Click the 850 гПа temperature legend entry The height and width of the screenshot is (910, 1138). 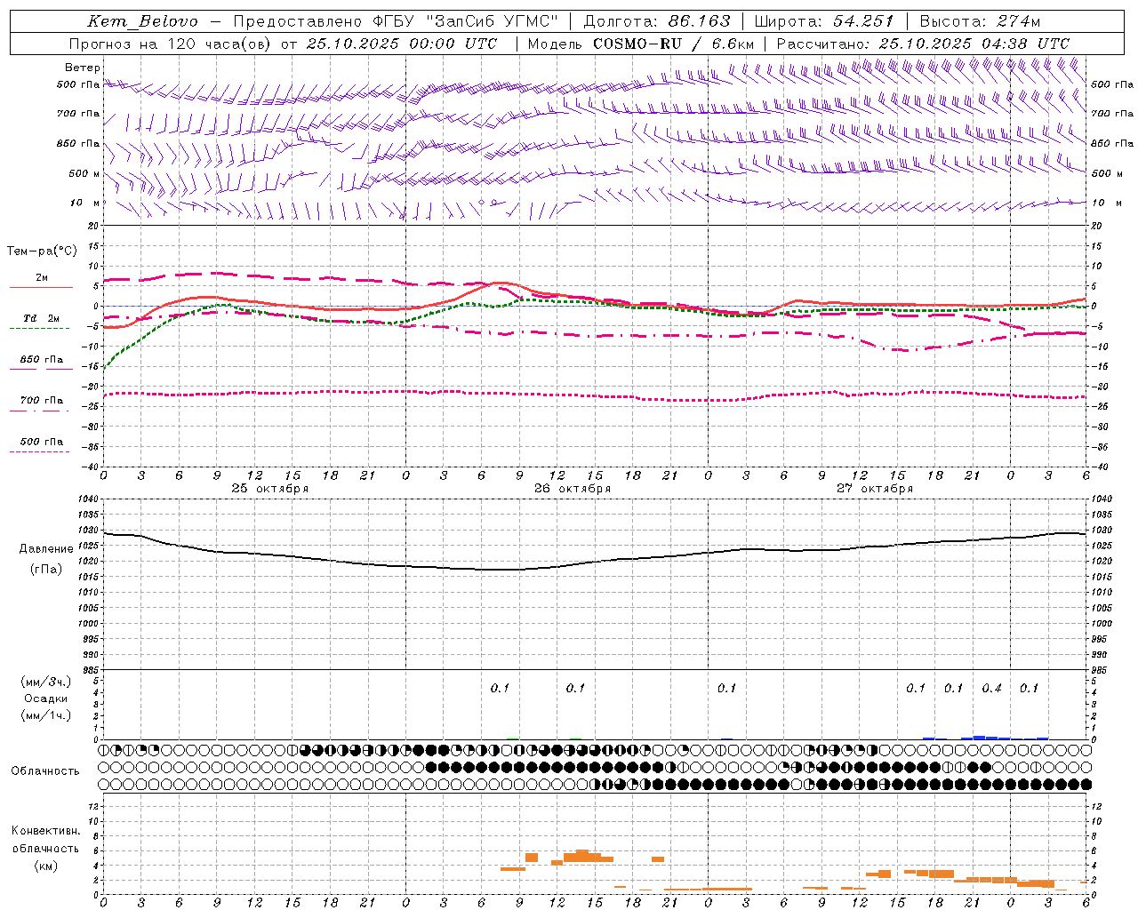coord(42,360)
